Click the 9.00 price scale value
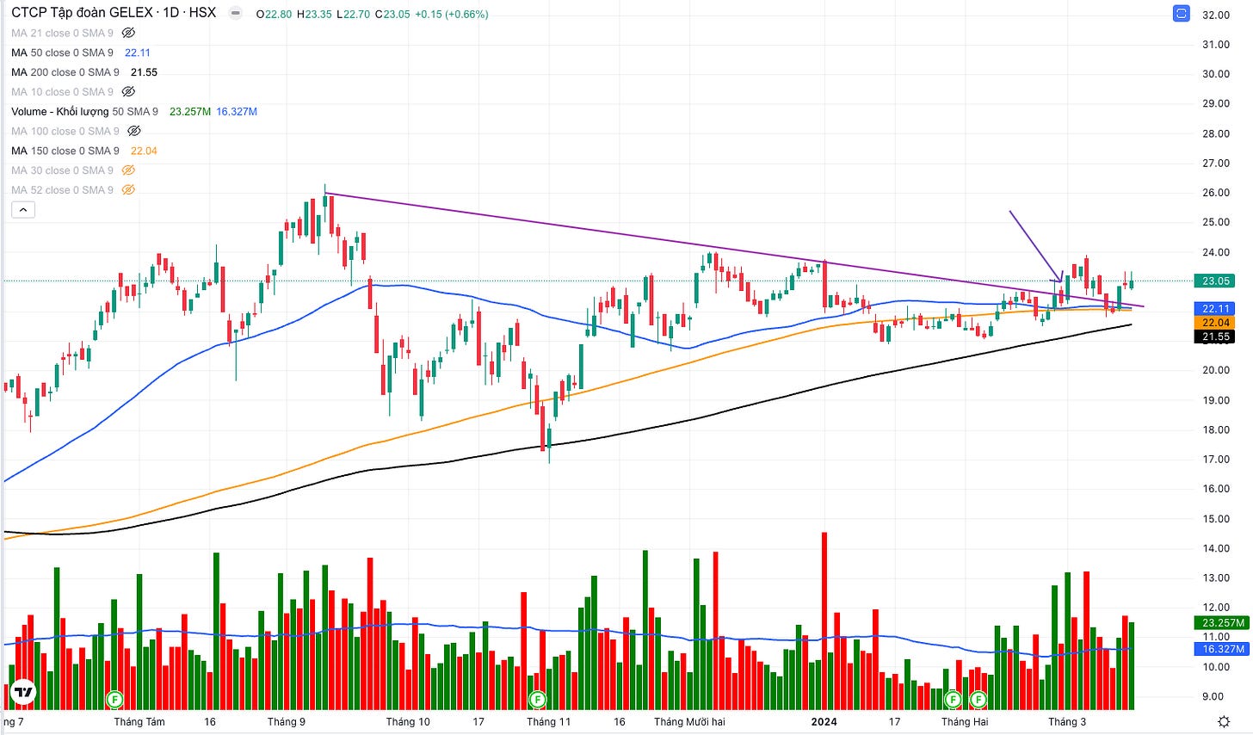This screenshot has height=735, width=1253. [1213, 696]
